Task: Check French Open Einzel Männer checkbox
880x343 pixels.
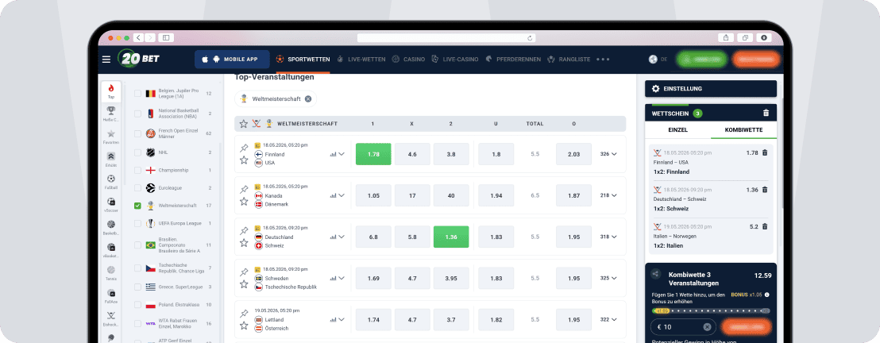Action: pos(137,133)
